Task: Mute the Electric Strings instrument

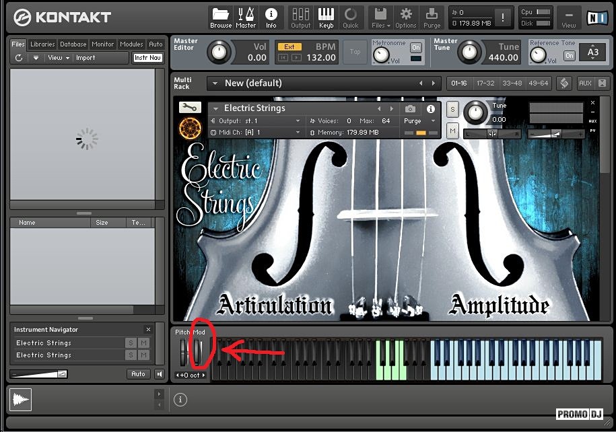Action: click(x=452, y=131)
